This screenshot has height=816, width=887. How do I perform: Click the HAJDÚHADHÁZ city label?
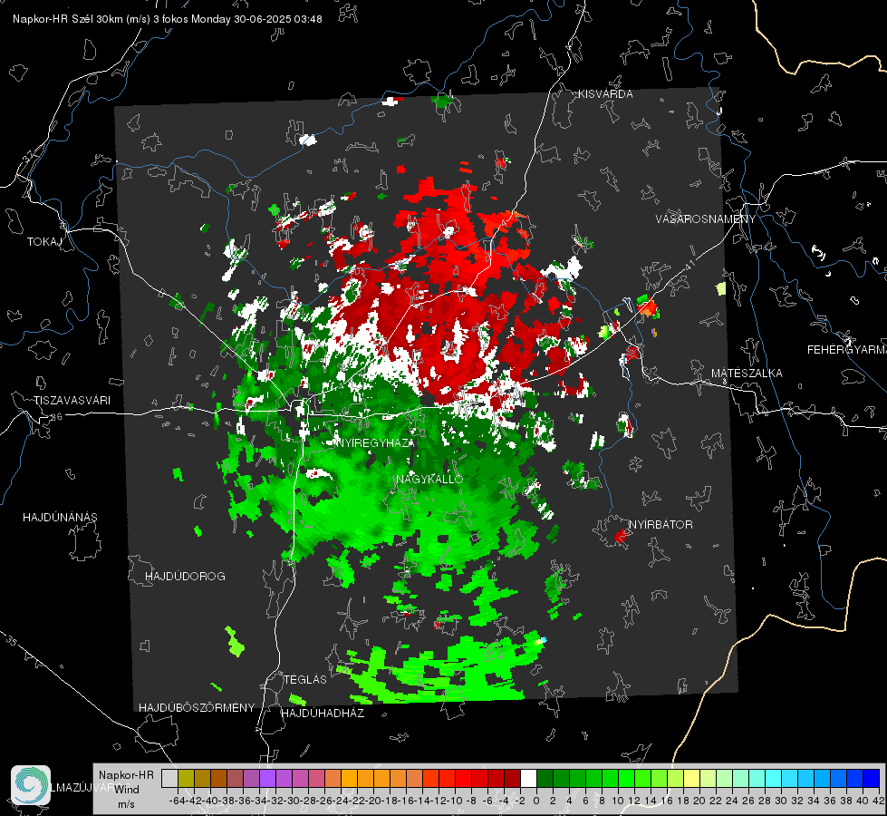coord(323,713)
